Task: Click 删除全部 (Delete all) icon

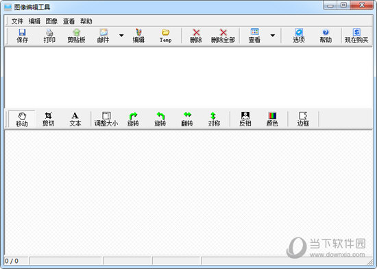Action: [223, 36]
